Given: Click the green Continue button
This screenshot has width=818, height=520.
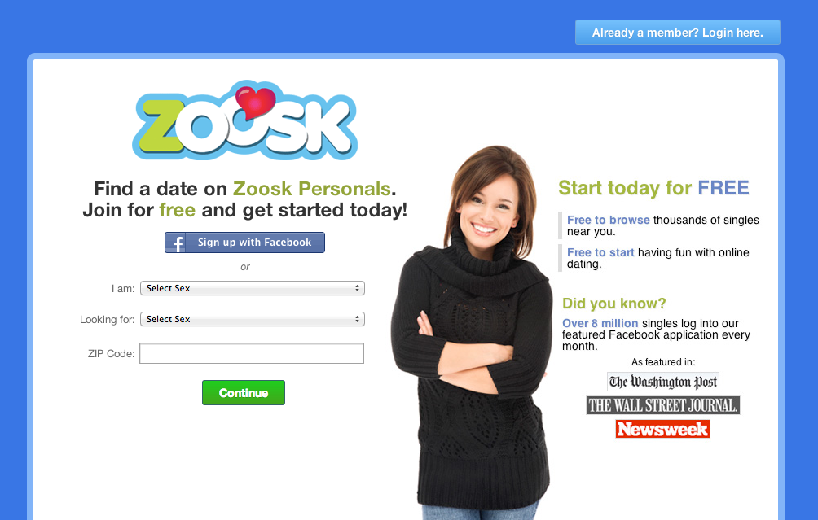Looking at the screenshot, I should [x=244, y=392].
